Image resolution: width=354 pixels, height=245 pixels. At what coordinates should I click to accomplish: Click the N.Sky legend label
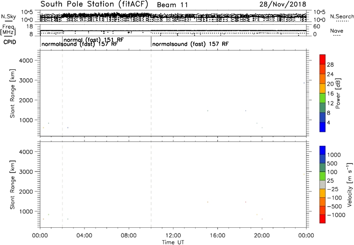point(8,16)
